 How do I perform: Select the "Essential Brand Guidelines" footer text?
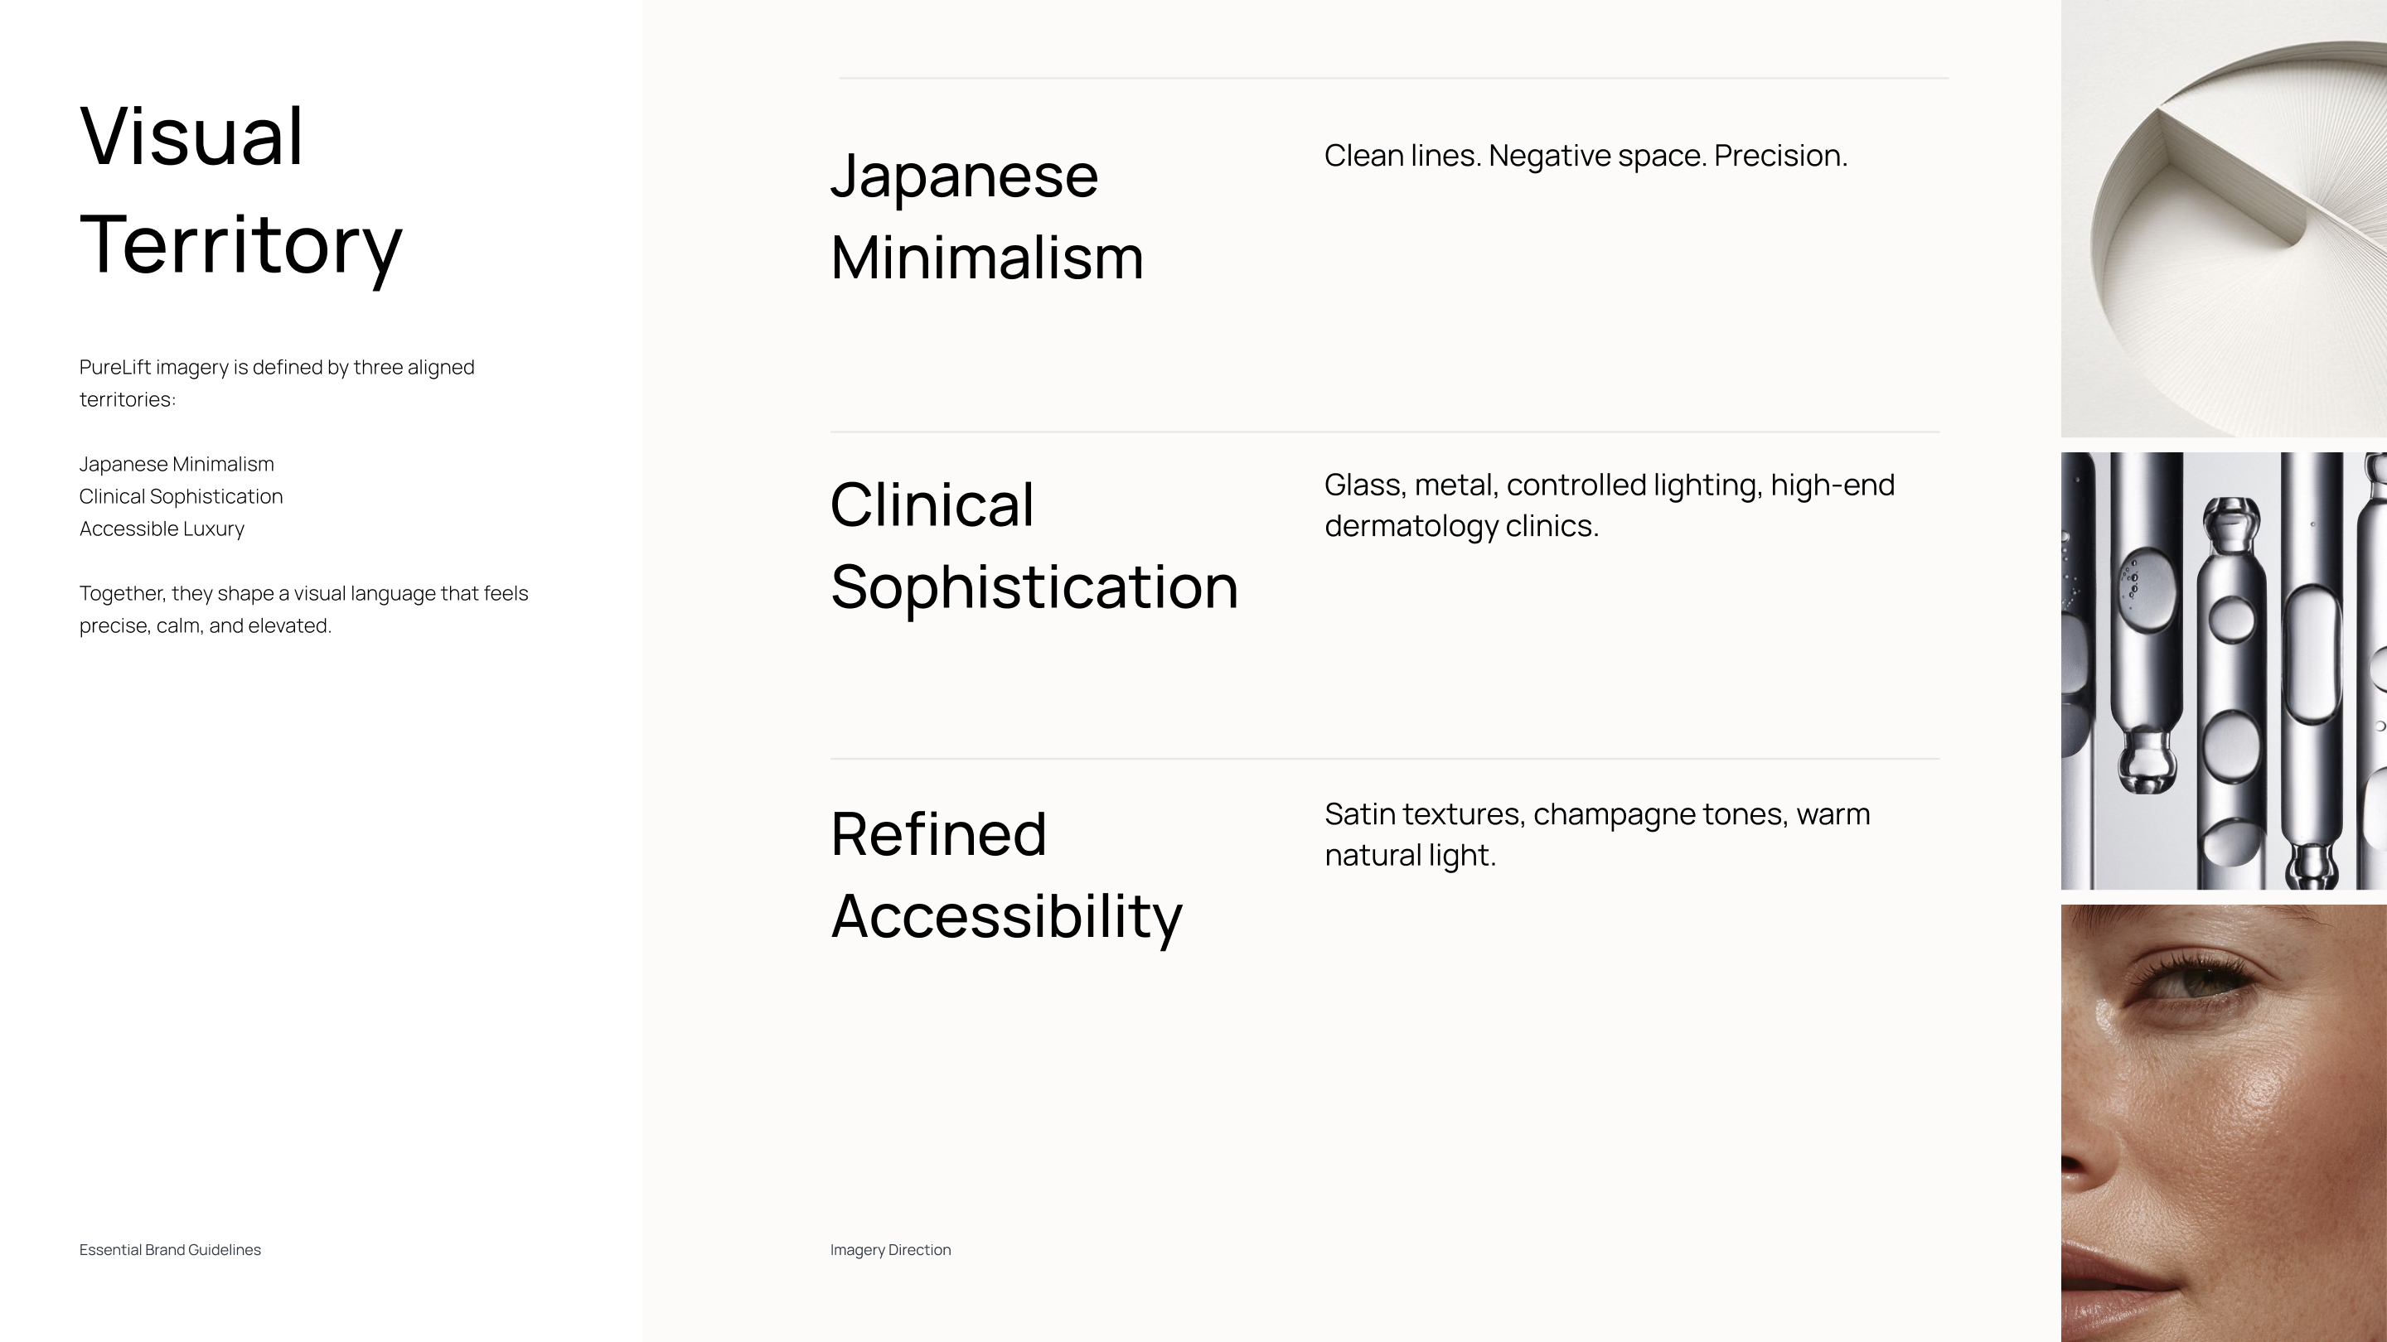(x=170, y=1249)
